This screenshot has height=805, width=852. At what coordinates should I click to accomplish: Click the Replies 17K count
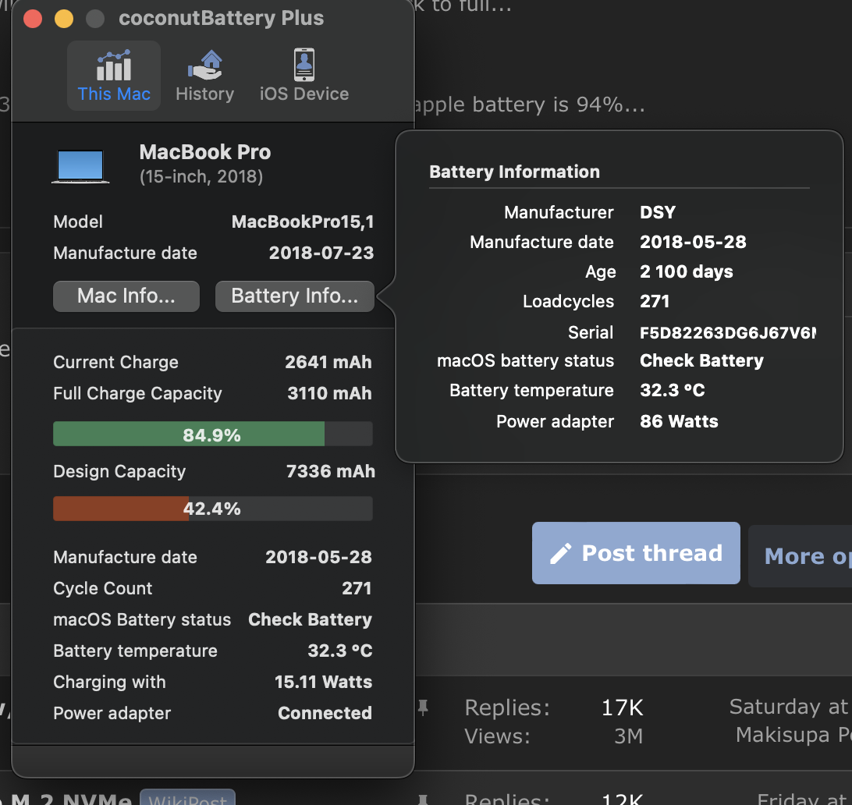622,707
